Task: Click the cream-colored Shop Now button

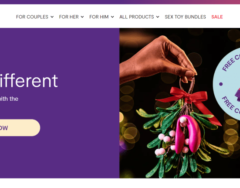Action: tap(20, 128)
